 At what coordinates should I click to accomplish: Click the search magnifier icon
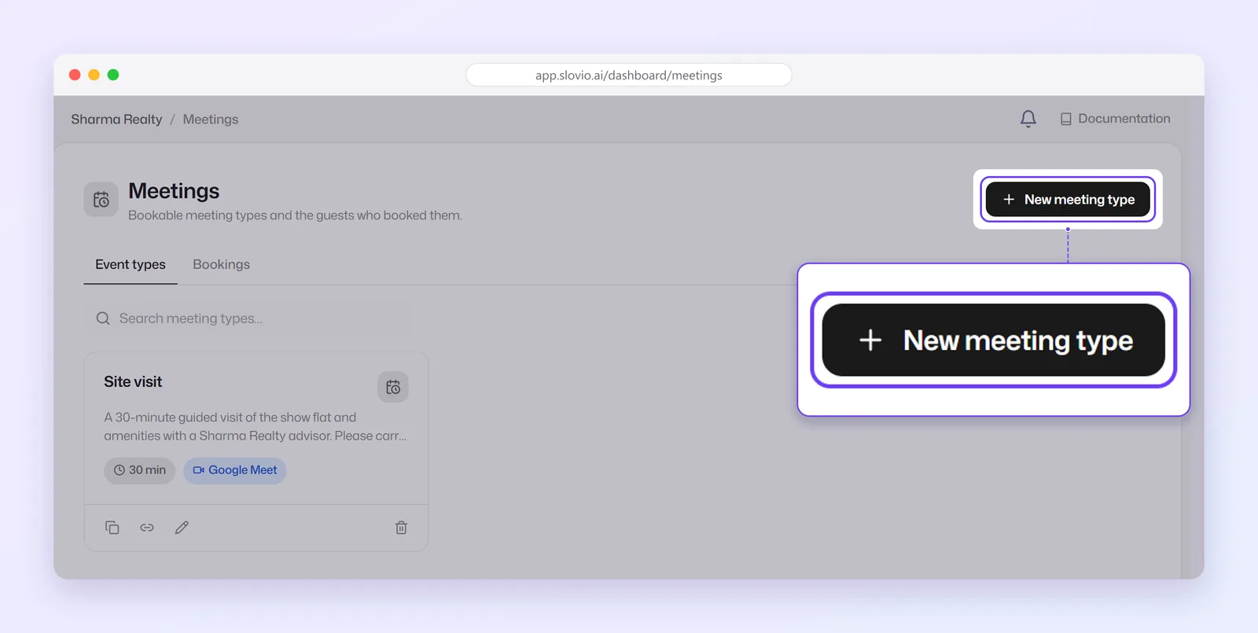coord(103,318)
